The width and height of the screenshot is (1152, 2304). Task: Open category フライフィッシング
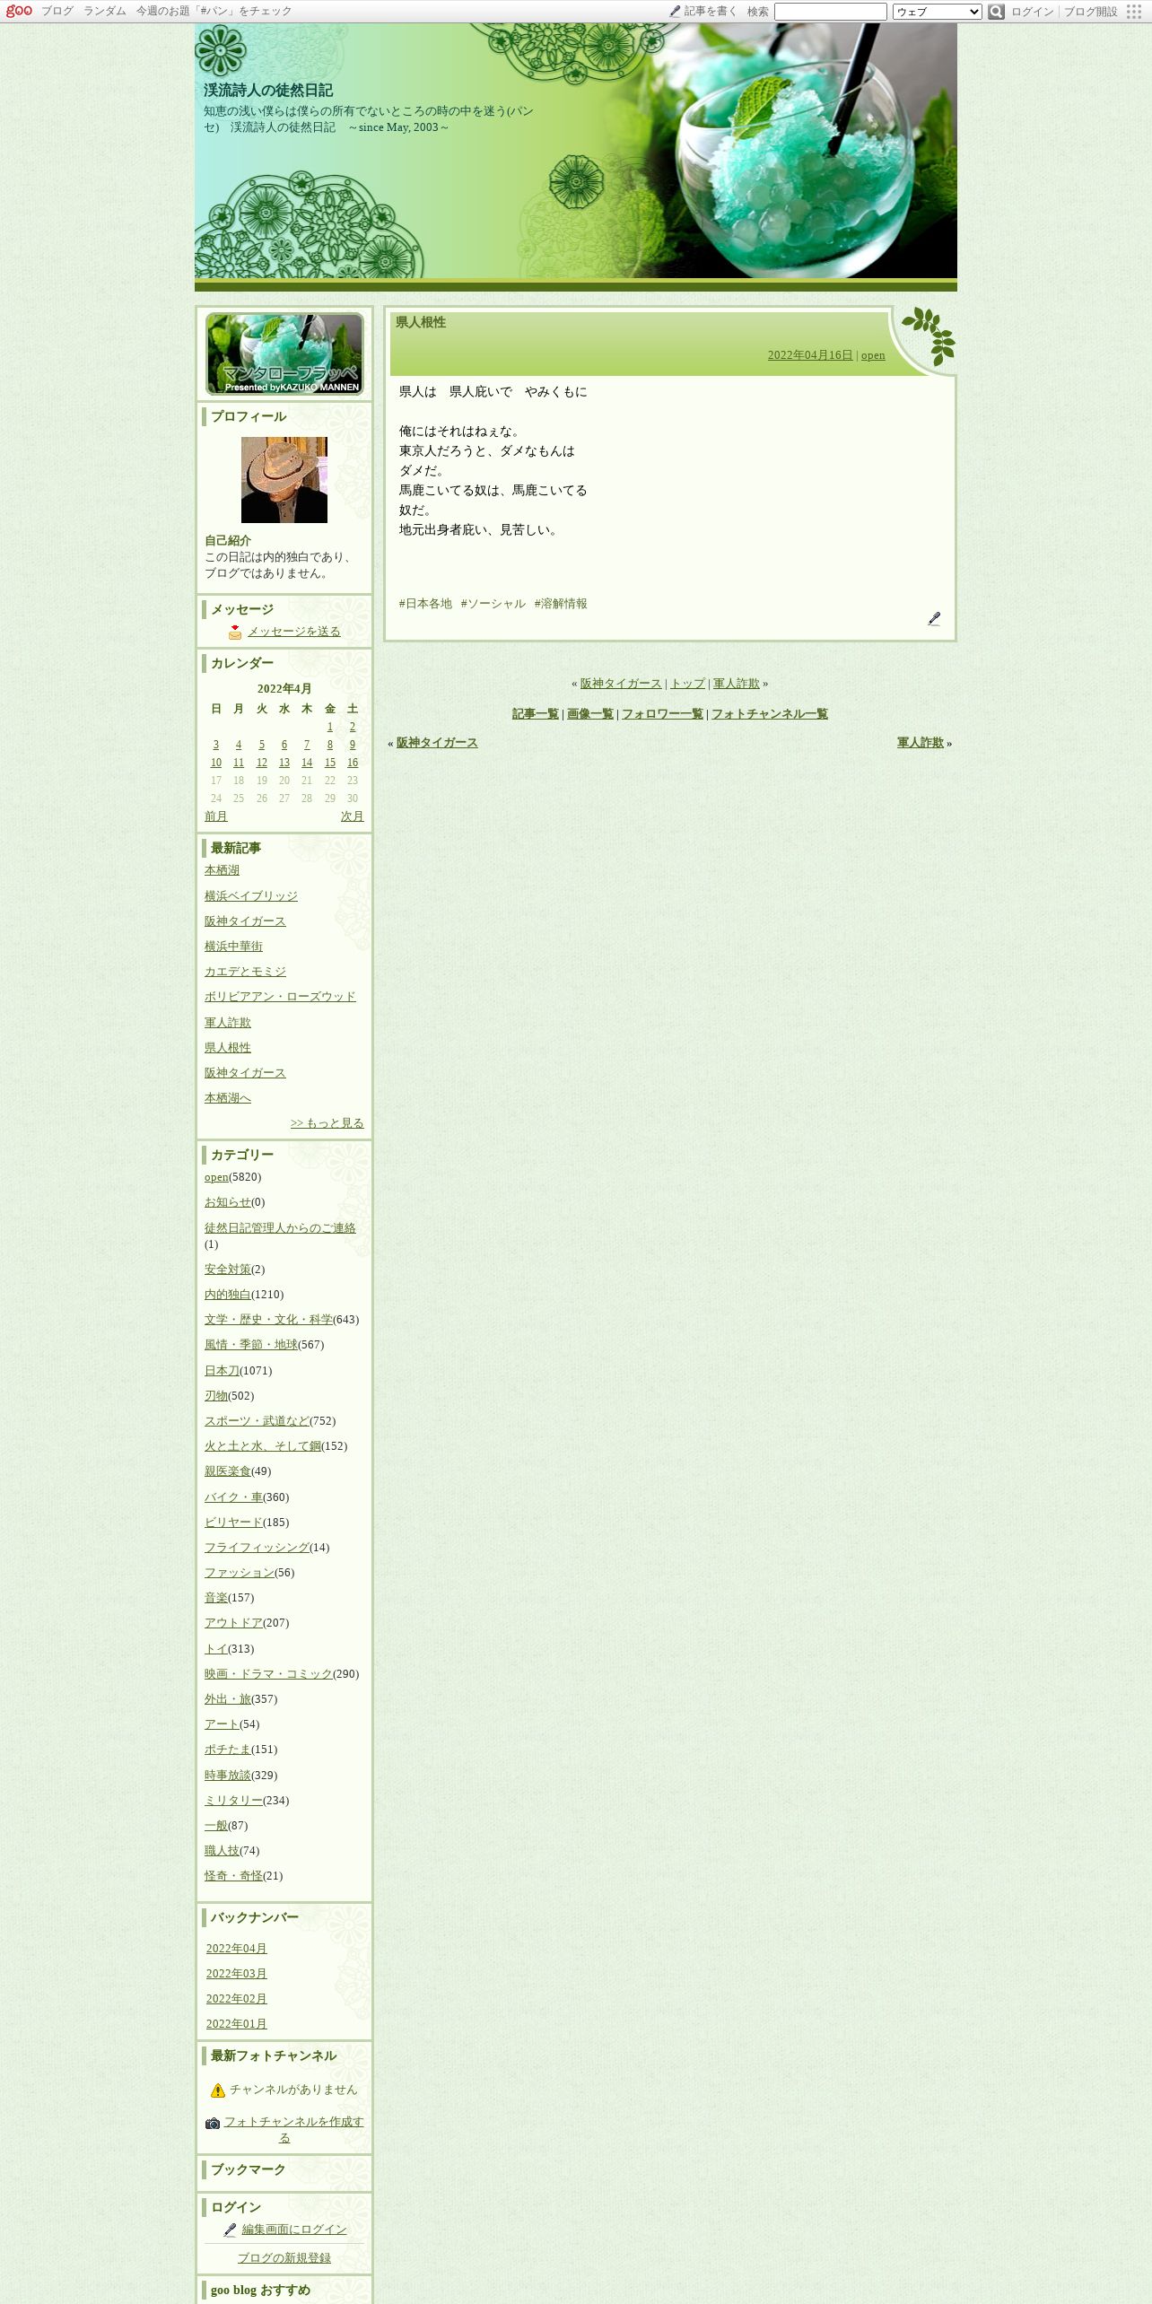257,1548
